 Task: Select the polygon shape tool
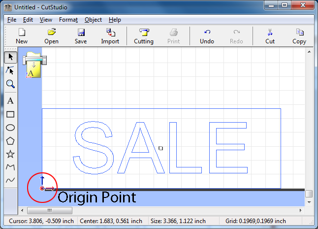[x=10, y=141]
